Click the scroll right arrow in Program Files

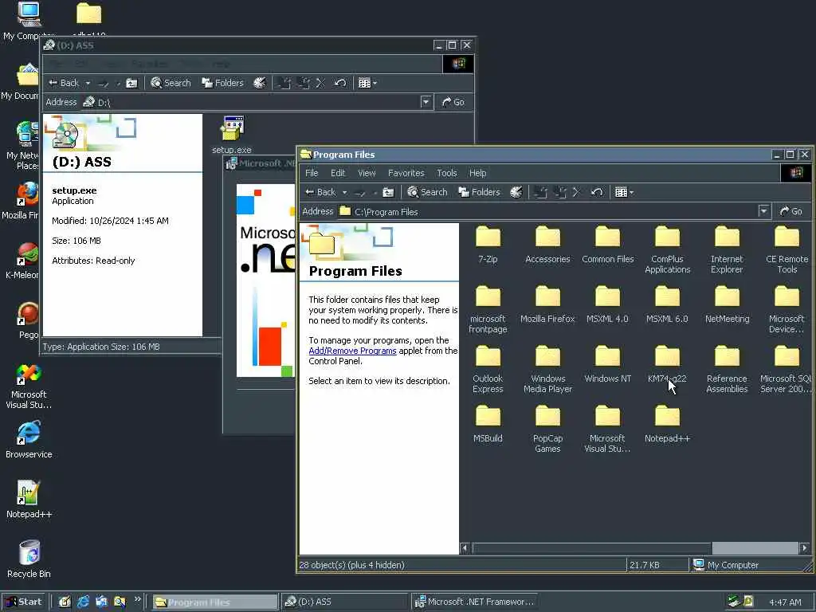pos(805,547)
